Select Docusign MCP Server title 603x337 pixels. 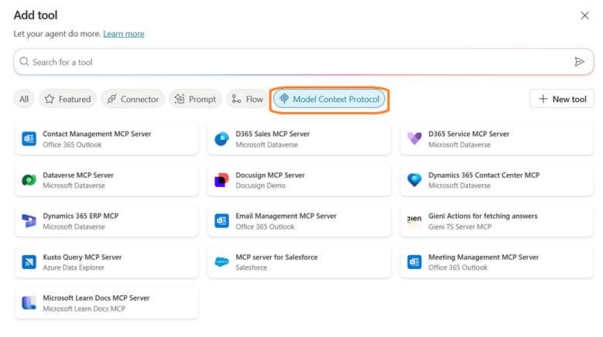pos(270,175)
